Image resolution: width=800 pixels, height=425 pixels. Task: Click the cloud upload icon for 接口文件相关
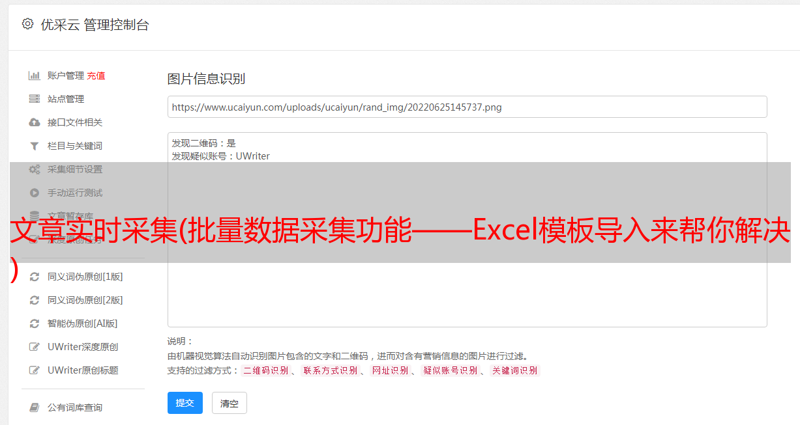(35, 122)
